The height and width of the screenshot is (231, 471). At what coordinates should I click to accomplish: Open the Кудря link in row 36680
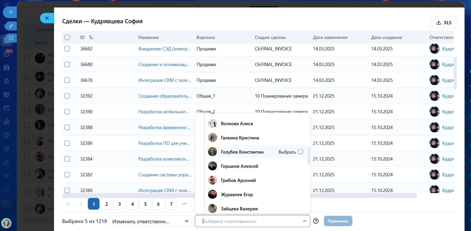448,65
